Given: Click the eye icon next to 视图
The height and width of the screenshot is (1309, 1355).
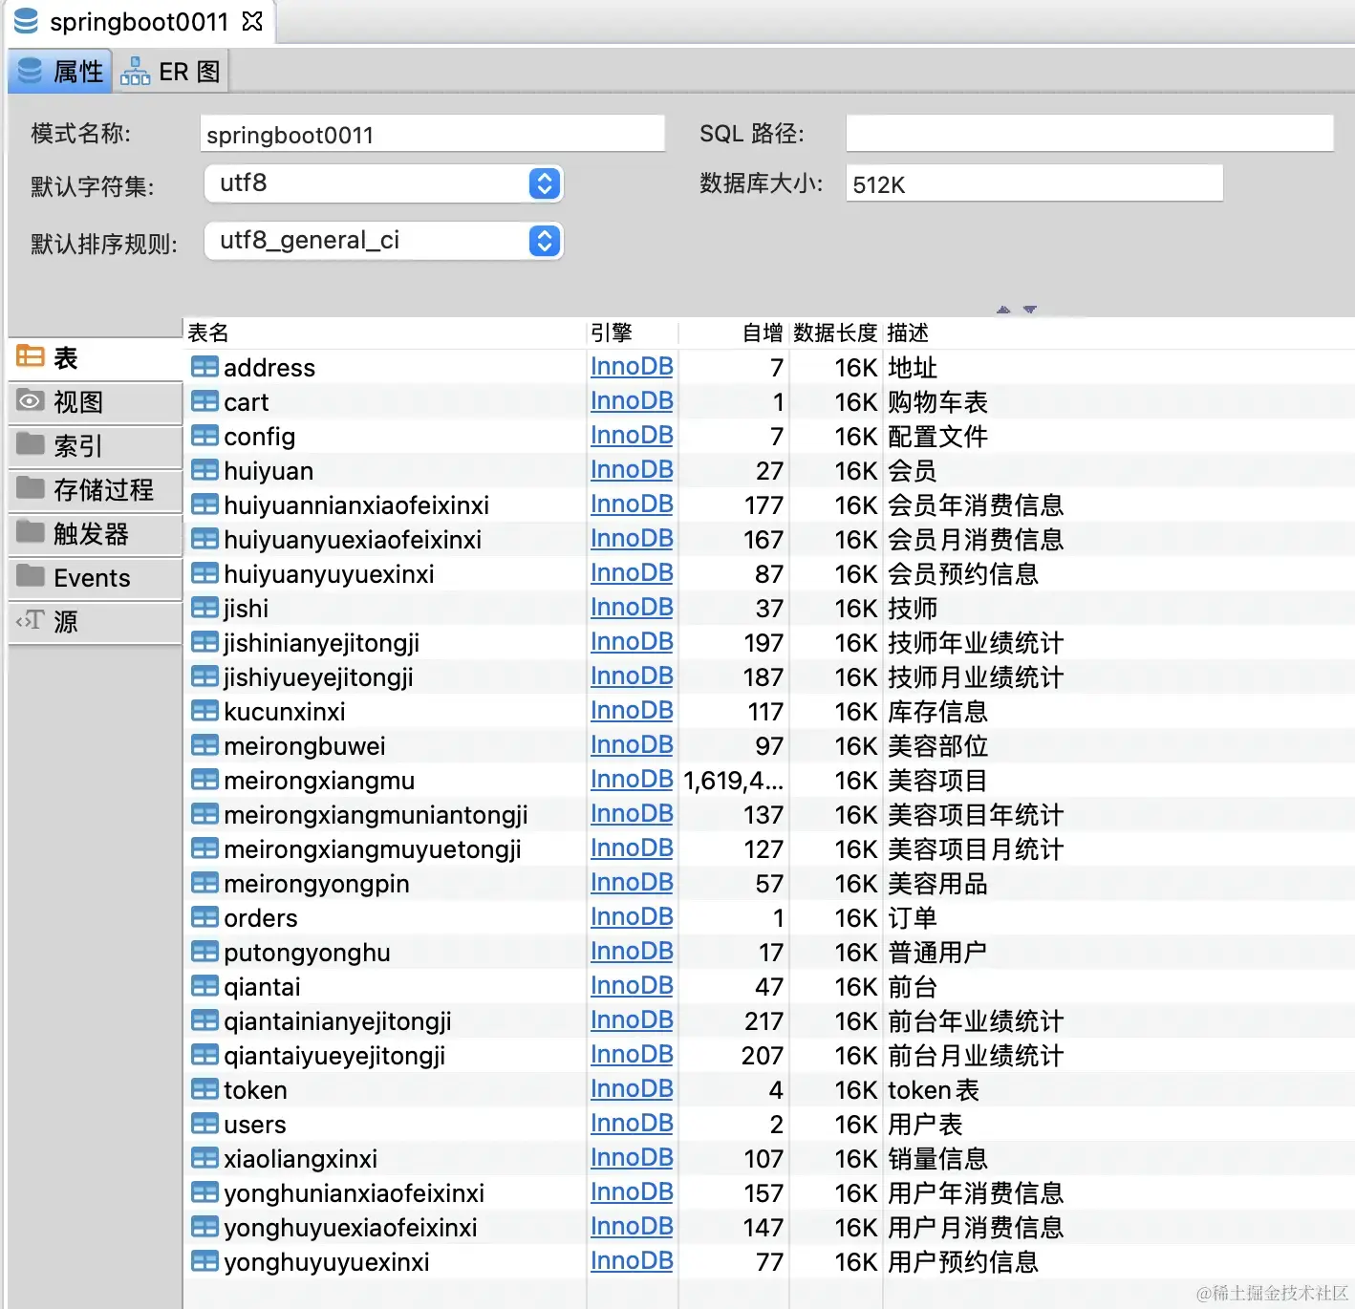Looking at the screenshot, I should [x=31, y=401].
